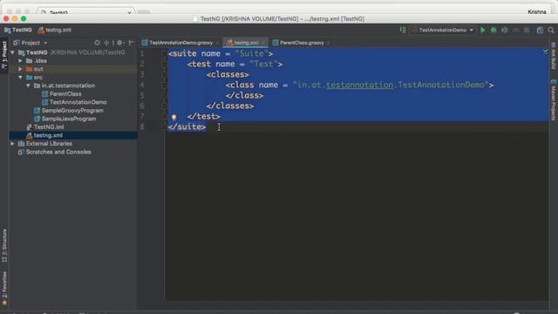This screenshot has height=314, width=558.
Task: Run the TestAnnotationDemo configuration with green play button
Action: coord(482,31)
